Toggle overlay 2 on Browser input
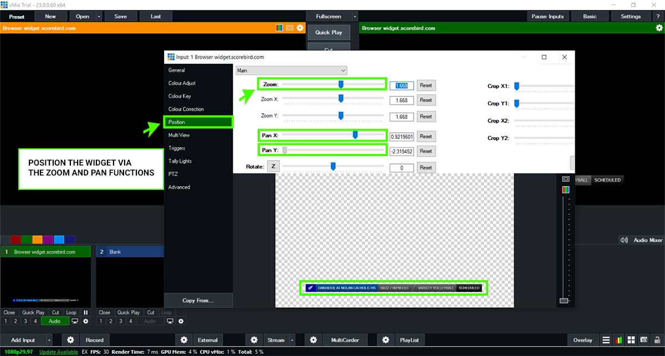This screenshot has width=665, height=356. [x=16, y=321]
